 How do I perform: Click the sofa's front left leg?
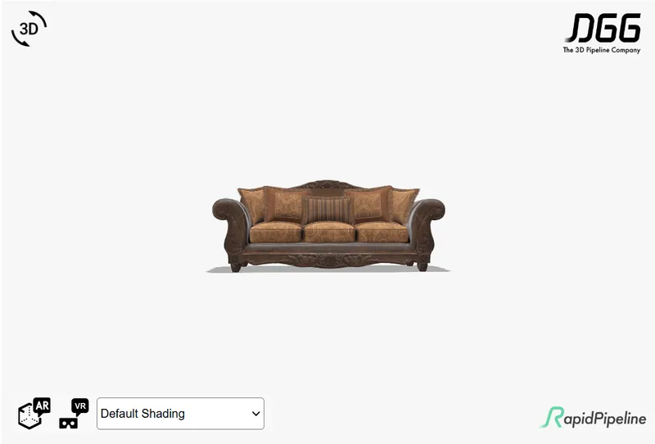click(x=236, y=267)
